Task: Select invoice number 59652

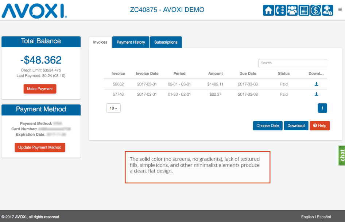Action: (x=118, y=84)
